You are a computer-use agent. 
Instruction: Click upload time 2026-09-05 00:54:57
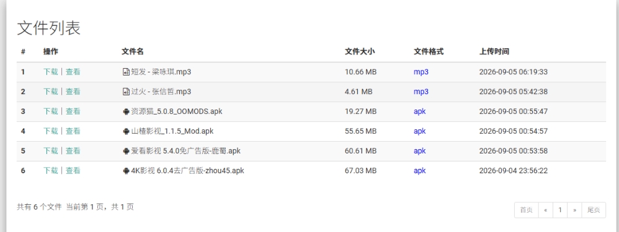pos(513,131)
